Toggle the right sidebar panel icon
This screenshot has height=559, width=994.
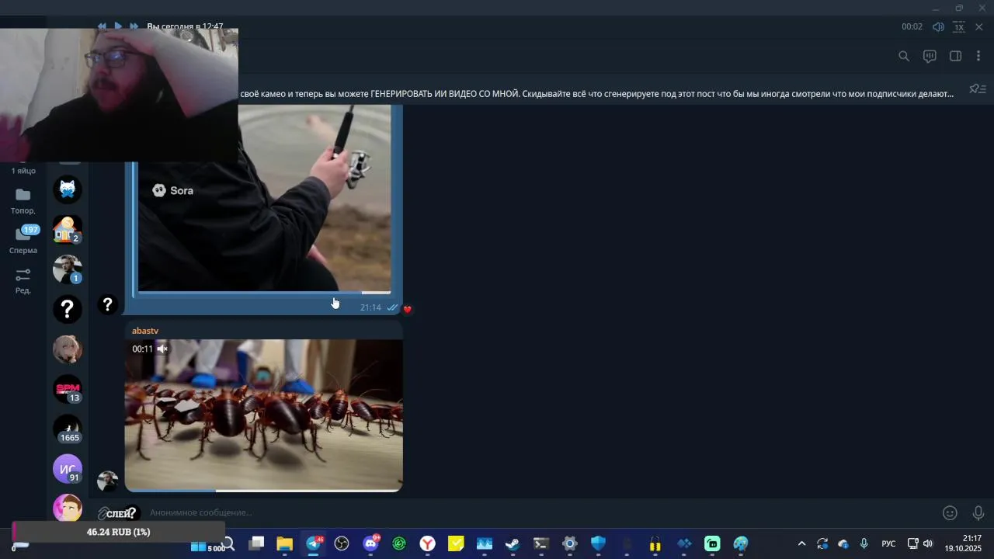(x=956, y=56)
